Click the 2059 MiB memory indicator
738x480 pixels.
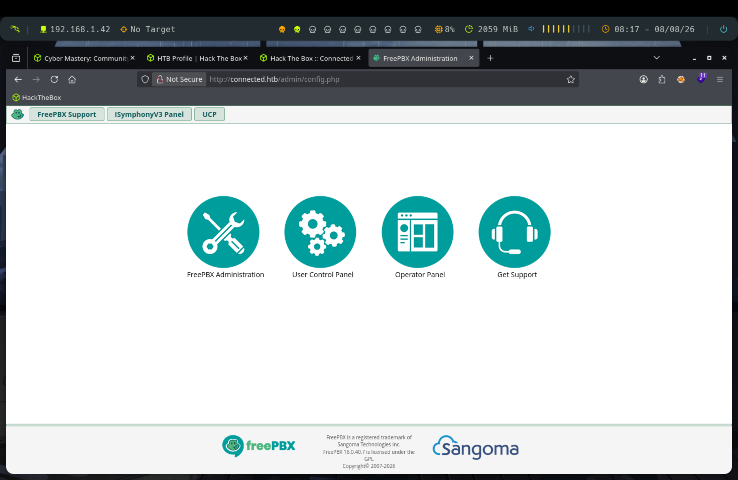[492, 29]
